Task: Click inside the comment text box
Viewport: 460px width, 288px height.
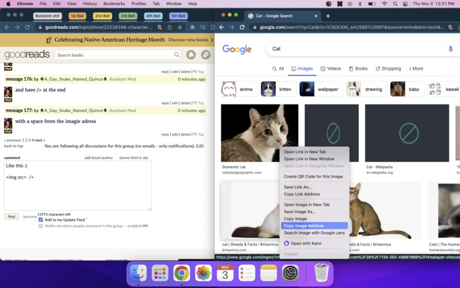Action: (x=78, y=185)
